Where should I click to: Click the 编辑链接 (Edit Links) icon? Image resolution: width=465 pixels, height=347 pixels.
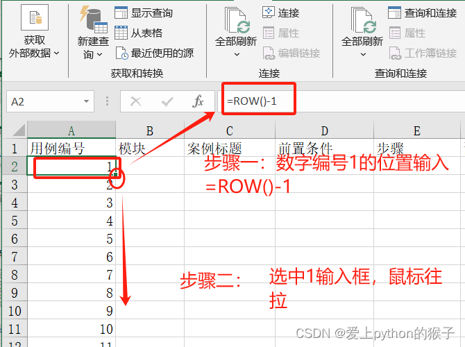coord(269,53)
